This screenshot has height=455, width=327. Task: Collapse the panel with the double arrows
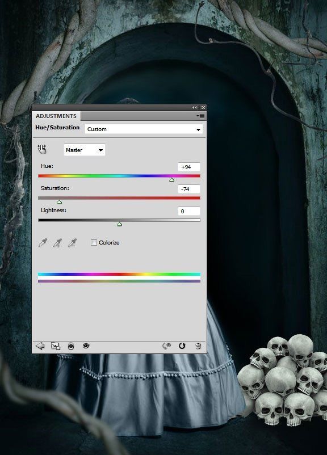pyautogui.click(x=195, y=107)
